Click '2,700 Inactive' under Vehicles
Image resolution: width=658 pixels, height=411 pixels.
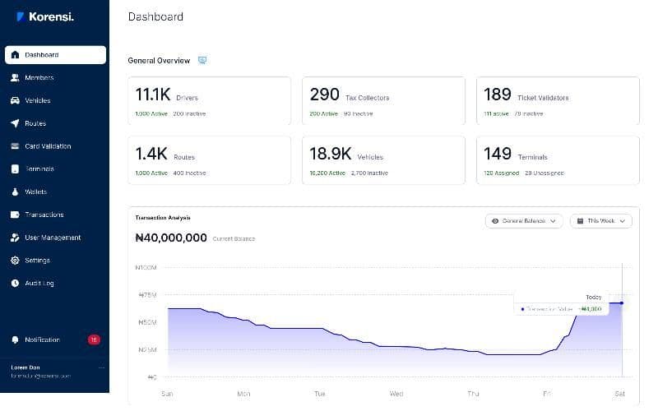point(369,173)
